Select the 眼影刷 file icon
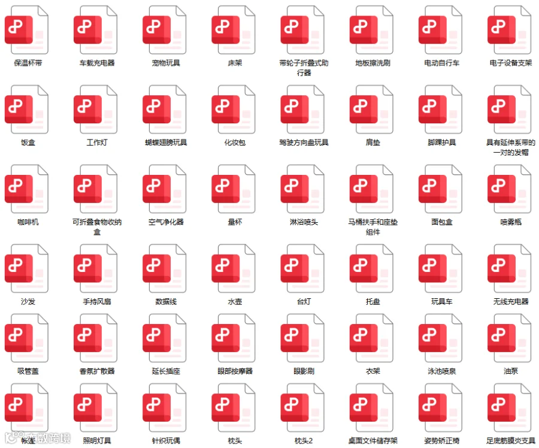The height and width of the screenshot is (448, 539). click(x=302, y=338)
